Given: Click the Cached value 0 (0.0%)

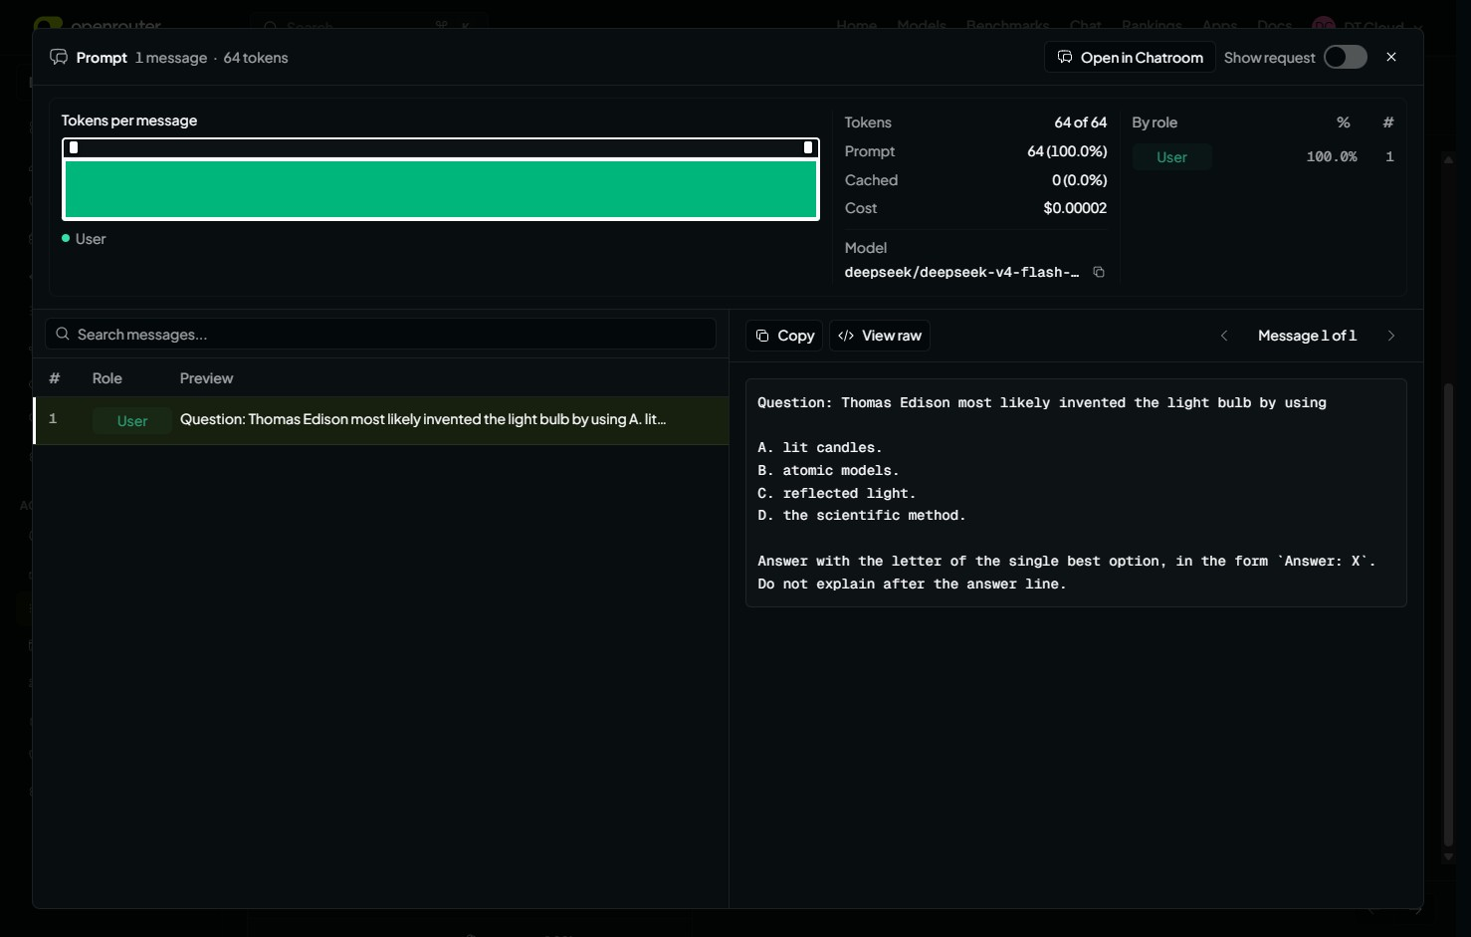Looking at the screenshot, I should tap(1079, 180).
